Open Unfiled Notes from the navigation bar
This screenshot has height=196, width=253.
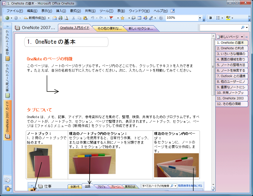pyautogui.click(x=7, y=180)
